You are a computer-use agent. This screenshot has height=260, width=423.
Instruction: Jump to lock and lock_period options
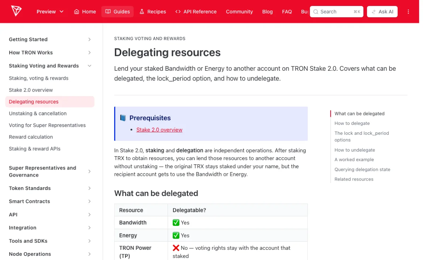pyautogui.click(x=362, y=137)
